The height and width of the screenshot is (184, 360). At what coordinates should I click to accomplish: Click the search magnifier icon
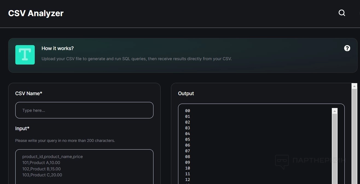[x=342, y=13]
